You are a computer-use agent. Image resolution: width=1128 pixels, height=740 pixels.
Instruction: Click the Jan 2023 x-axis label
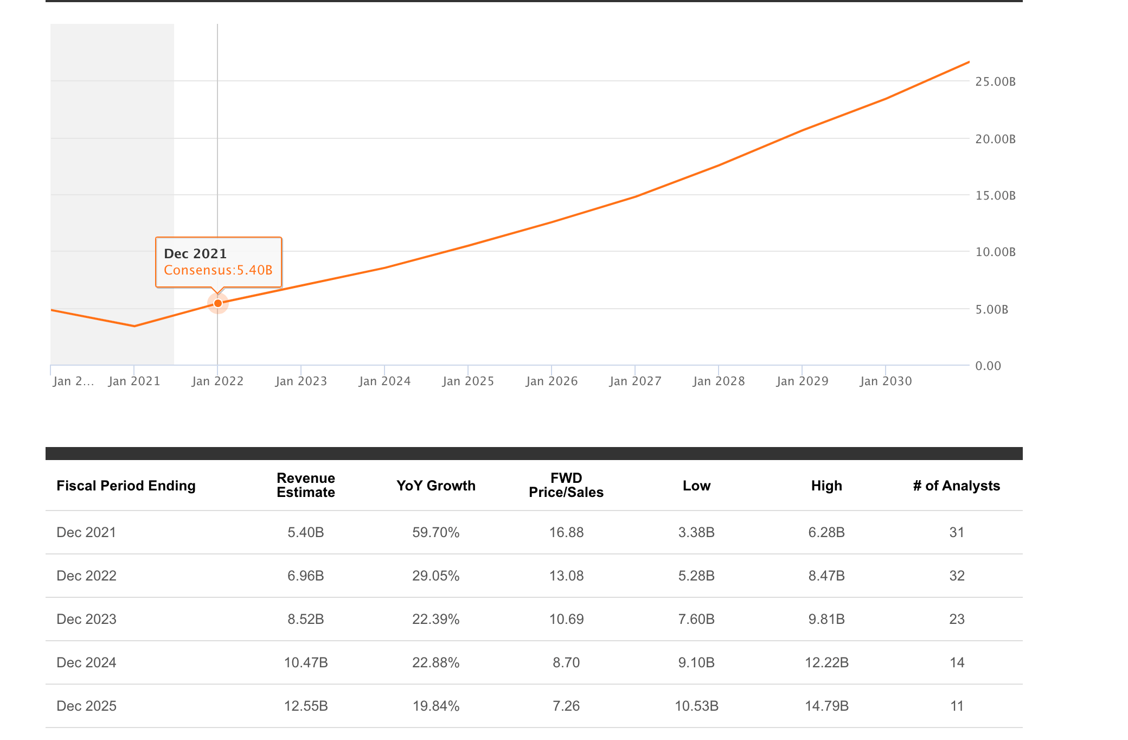[x=301, y=381]
